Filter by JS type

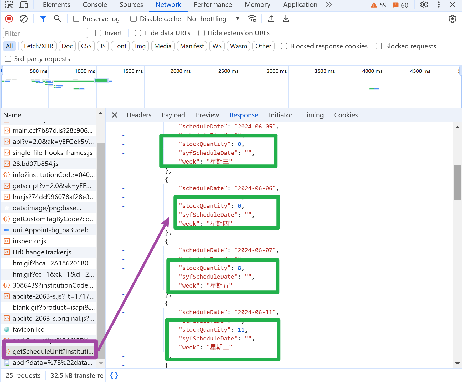pyautogui.click(x=103, y=46)
